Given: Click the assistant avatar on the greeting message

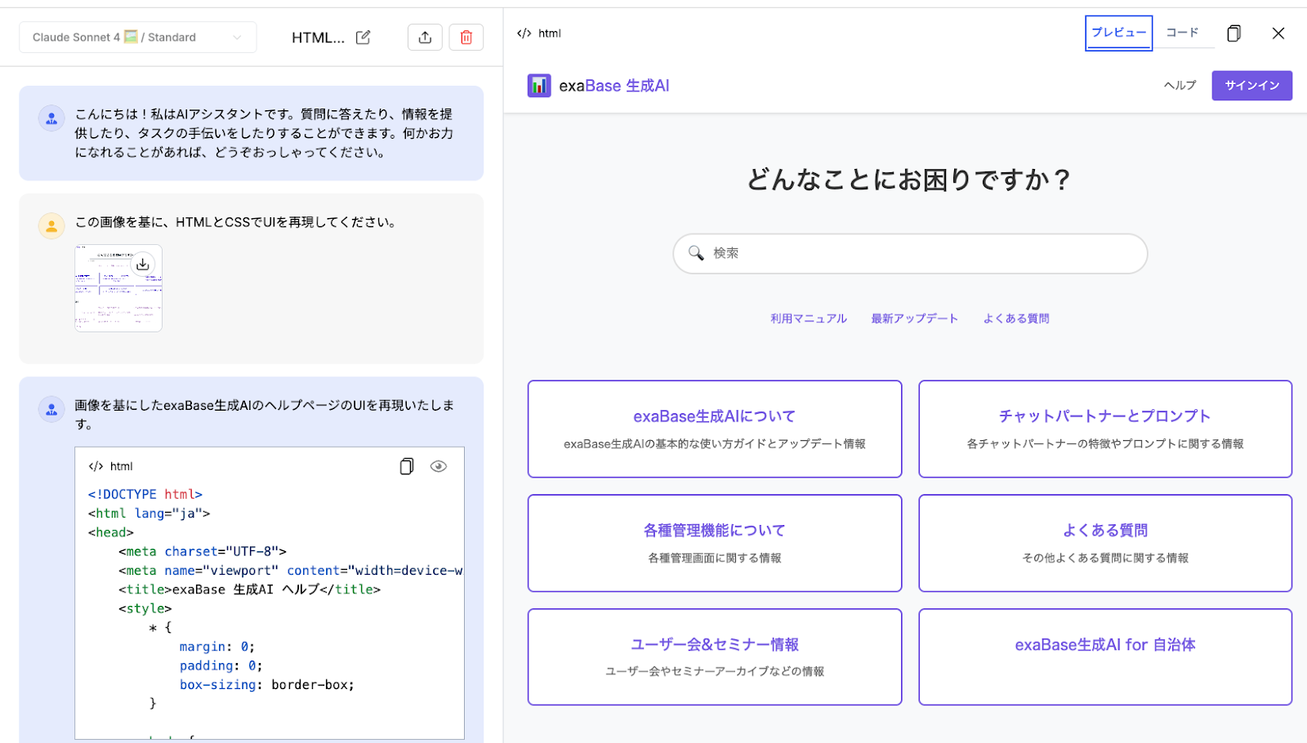Looking at the screenshot, I should (x=51, y=118).
